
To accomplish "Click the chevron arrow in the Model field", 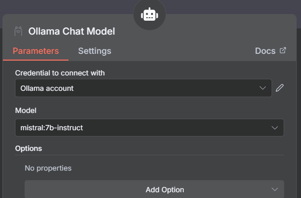I will coord(274,128).
